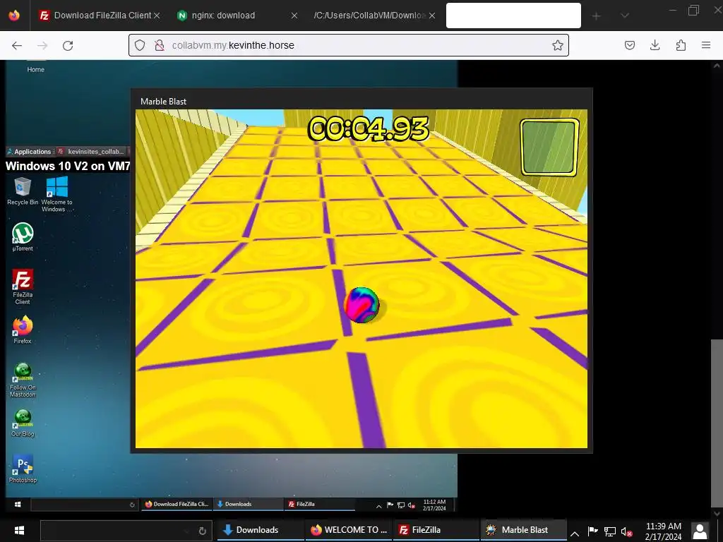Launch Firefox desktop shortcut
This screenshot has width=723, height=542.
23,330
